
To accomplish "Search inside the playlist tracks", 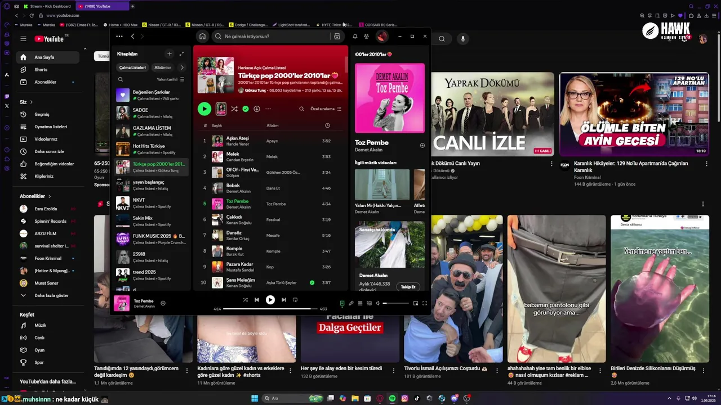I will [x=301, y=109].
